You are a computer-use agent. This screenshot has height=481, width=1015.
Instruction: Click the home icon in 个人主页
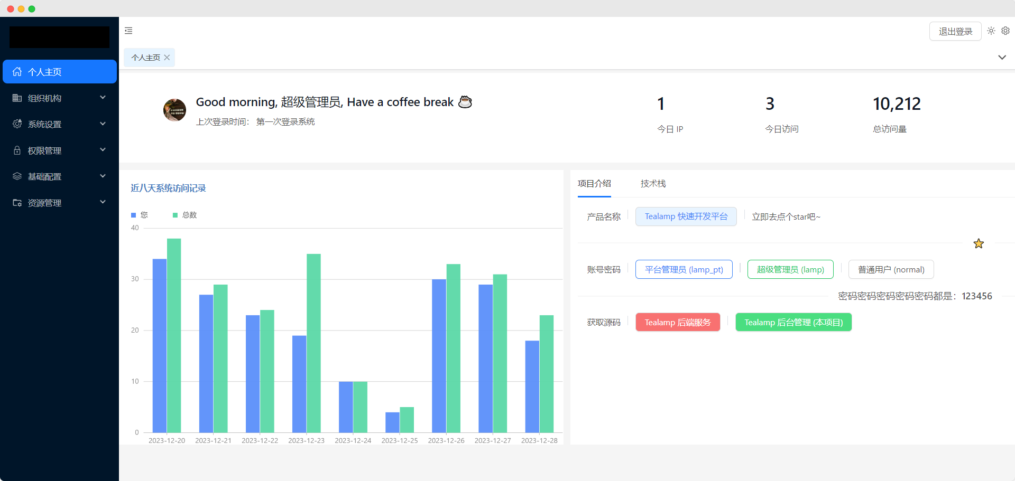click(17, 72)
